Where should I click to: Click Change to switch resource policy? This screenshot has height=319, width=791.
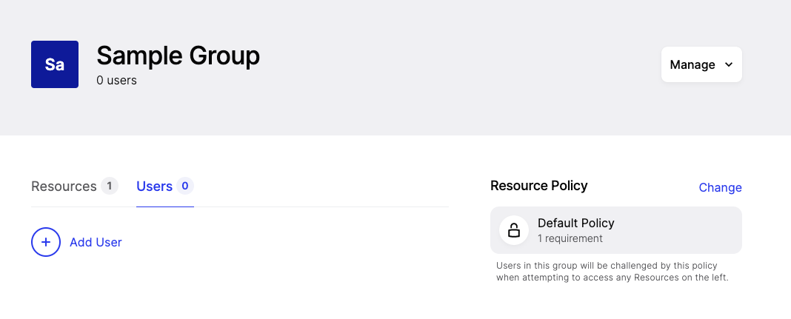point(720,187)
